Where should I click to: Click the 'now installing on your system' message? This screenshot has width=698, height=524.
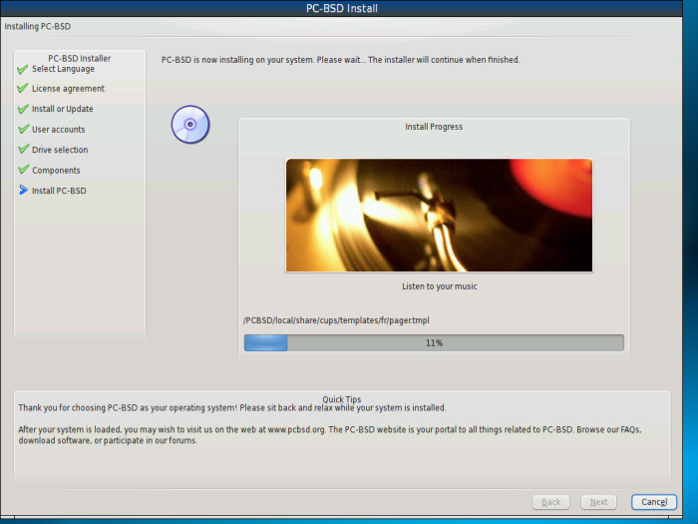point(340,60)
